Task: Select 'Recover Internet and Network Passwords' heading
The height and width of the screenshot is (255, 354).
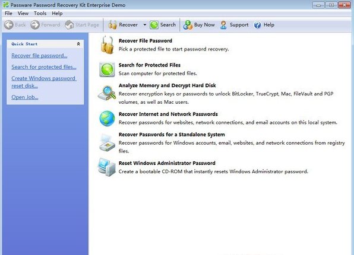Action: point(168,114)
